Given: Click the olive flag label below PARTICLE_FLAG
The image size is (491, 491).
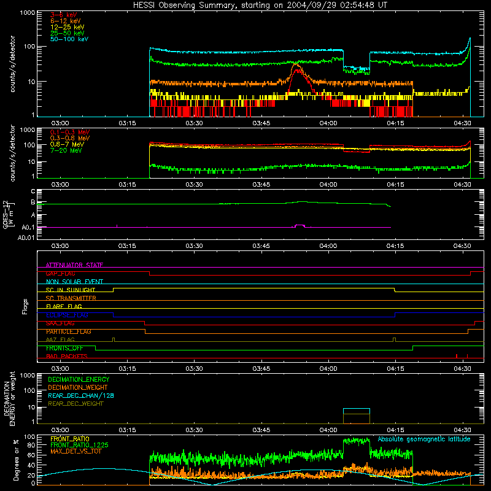Looking at the screenshot, I should (x=60, y=339).
